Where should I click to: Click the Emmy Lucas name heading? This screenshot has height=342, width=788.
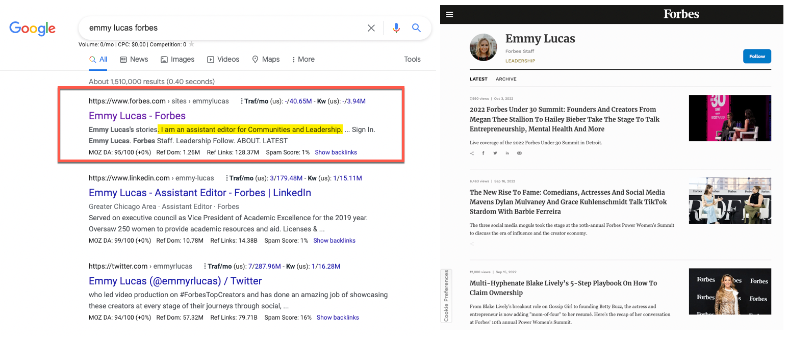(540, 39)
